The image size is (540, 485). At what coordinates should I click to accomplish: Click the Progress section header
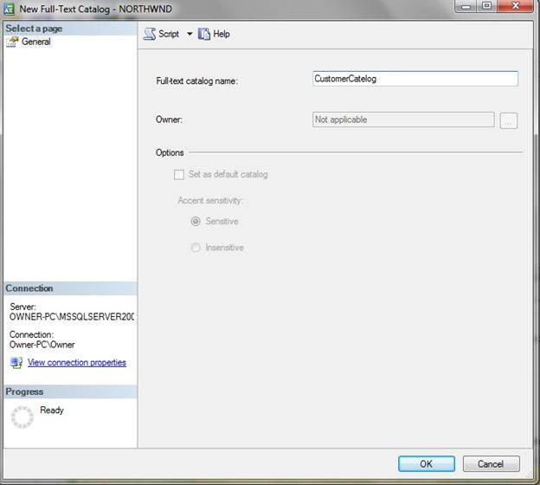point(70,392)
